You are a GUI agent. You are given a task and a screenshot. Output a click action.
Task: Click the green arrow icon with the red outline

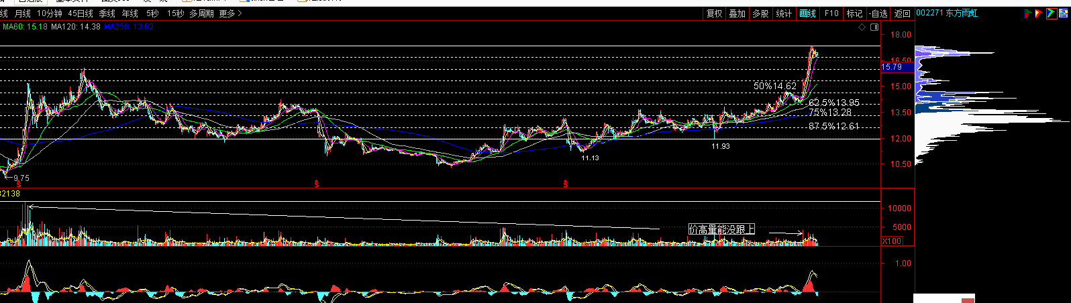[x=1051, y=13]
